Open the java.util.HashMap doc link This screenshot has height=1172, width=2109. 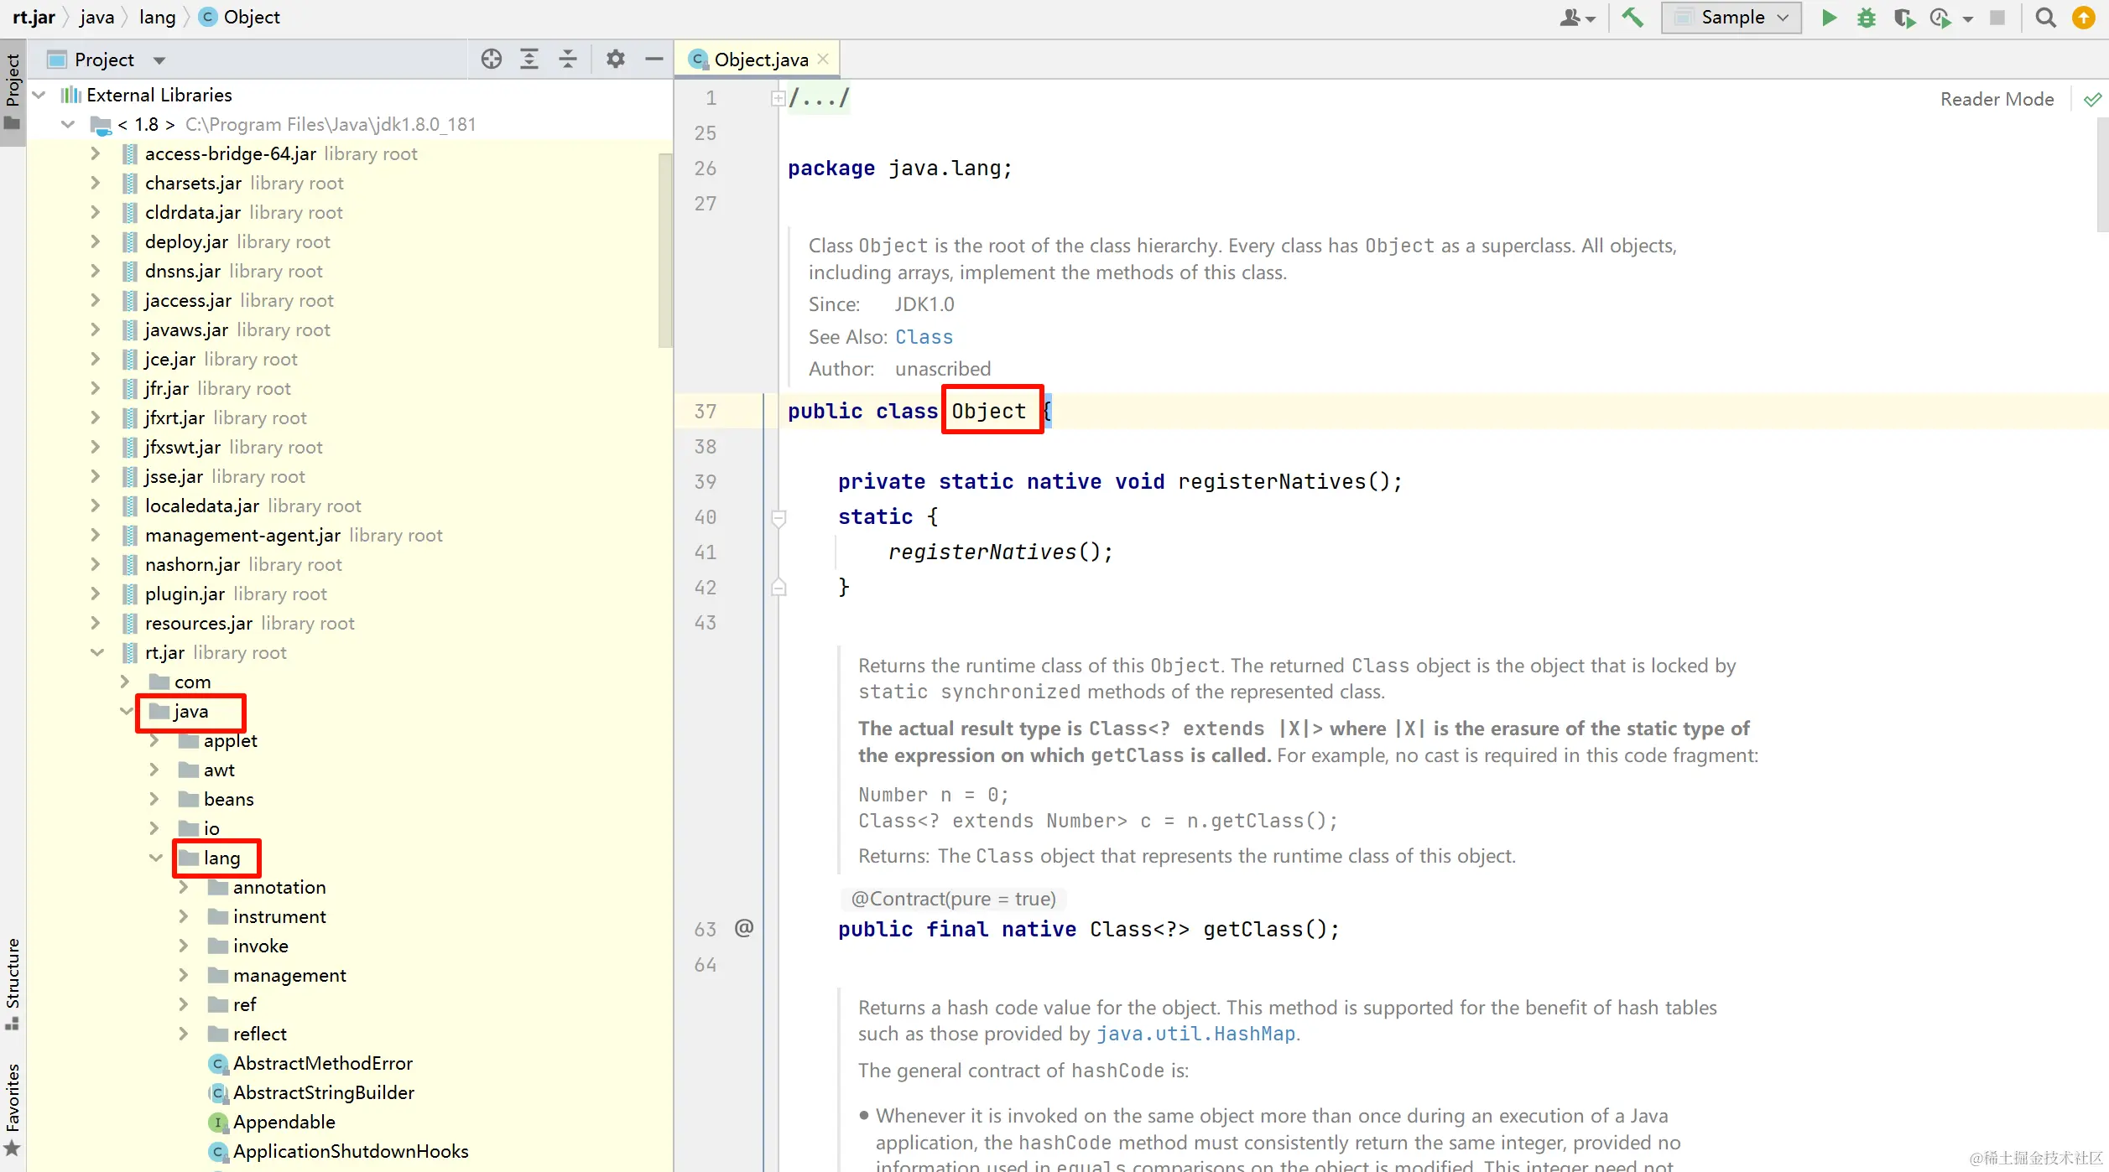point(1195,1034)
